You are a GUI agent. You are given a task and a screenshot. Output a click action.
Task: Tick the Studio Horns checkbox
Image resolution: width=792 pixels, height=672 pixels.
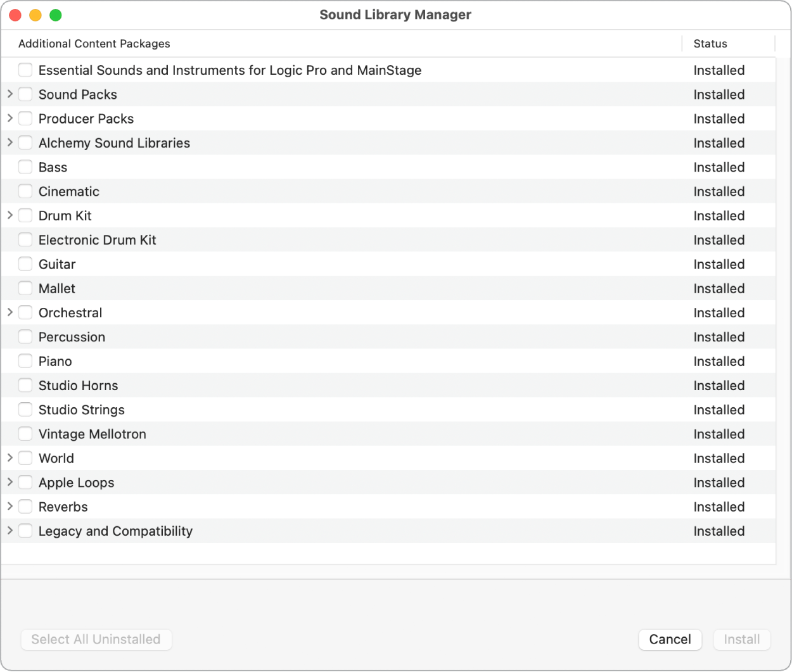25,385
